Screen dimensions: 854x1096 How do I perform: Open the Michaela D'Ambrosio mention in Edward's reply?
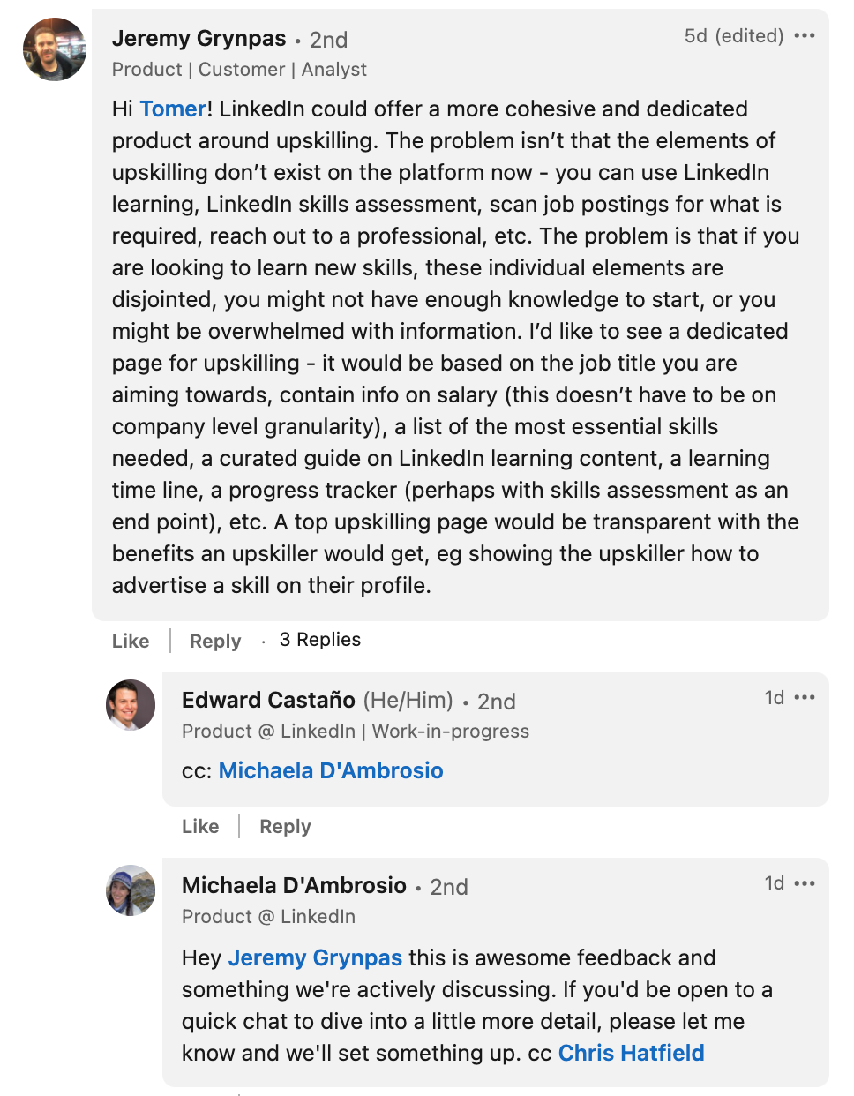[x=331, y=771]
